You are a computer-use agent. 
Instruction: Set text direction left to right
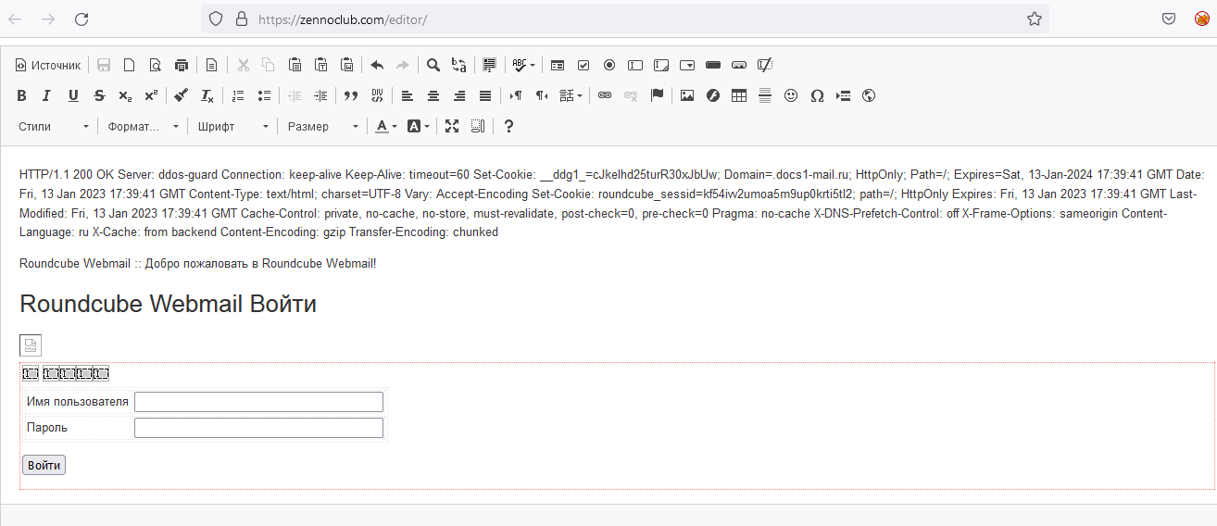point(516,95)
